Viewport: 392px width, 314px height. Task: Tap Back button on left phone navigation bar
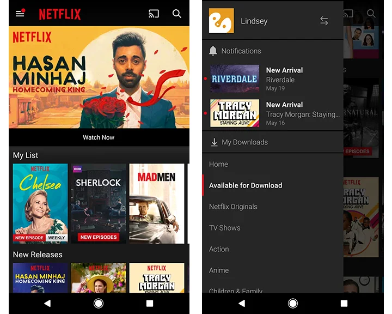pyautogui.click(x=47, y=303)
